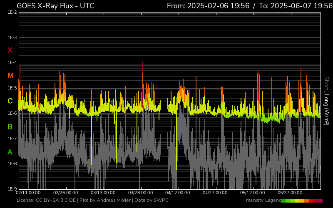Screen dimensions: 333x208
Task: Click the magenta Intensity Legend swatch
Action: [320, 201]
